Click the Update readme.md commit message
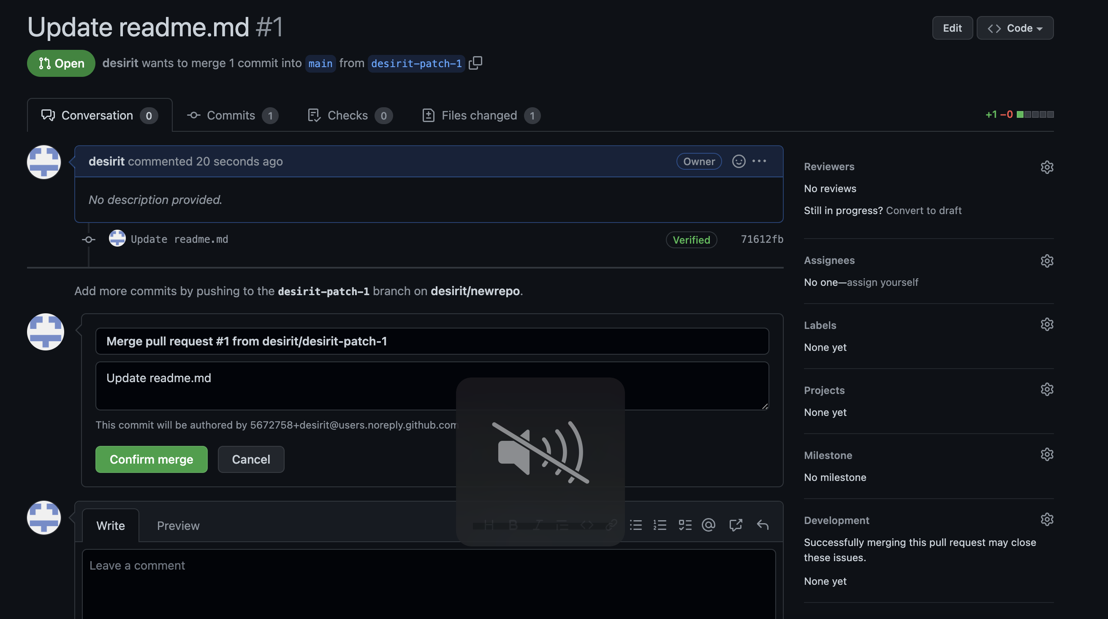The width and height of the screenshot is (1108, 619). tap(179, 239)
